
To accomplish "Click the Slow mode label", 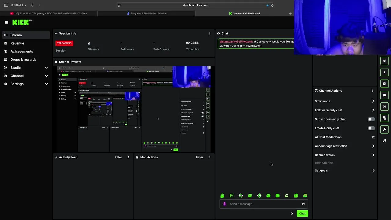I will [x=322, y=101].
